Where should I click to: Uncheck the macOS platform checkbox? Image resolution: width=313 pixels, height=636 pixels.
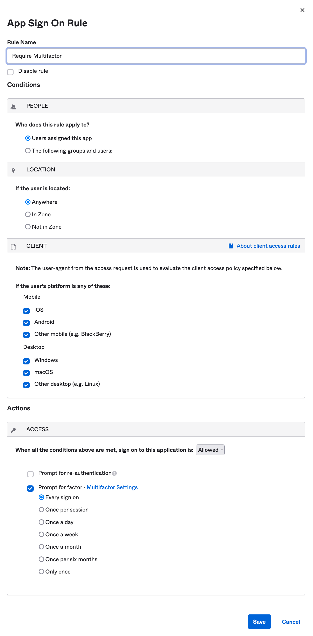click(x=26, y=373)
